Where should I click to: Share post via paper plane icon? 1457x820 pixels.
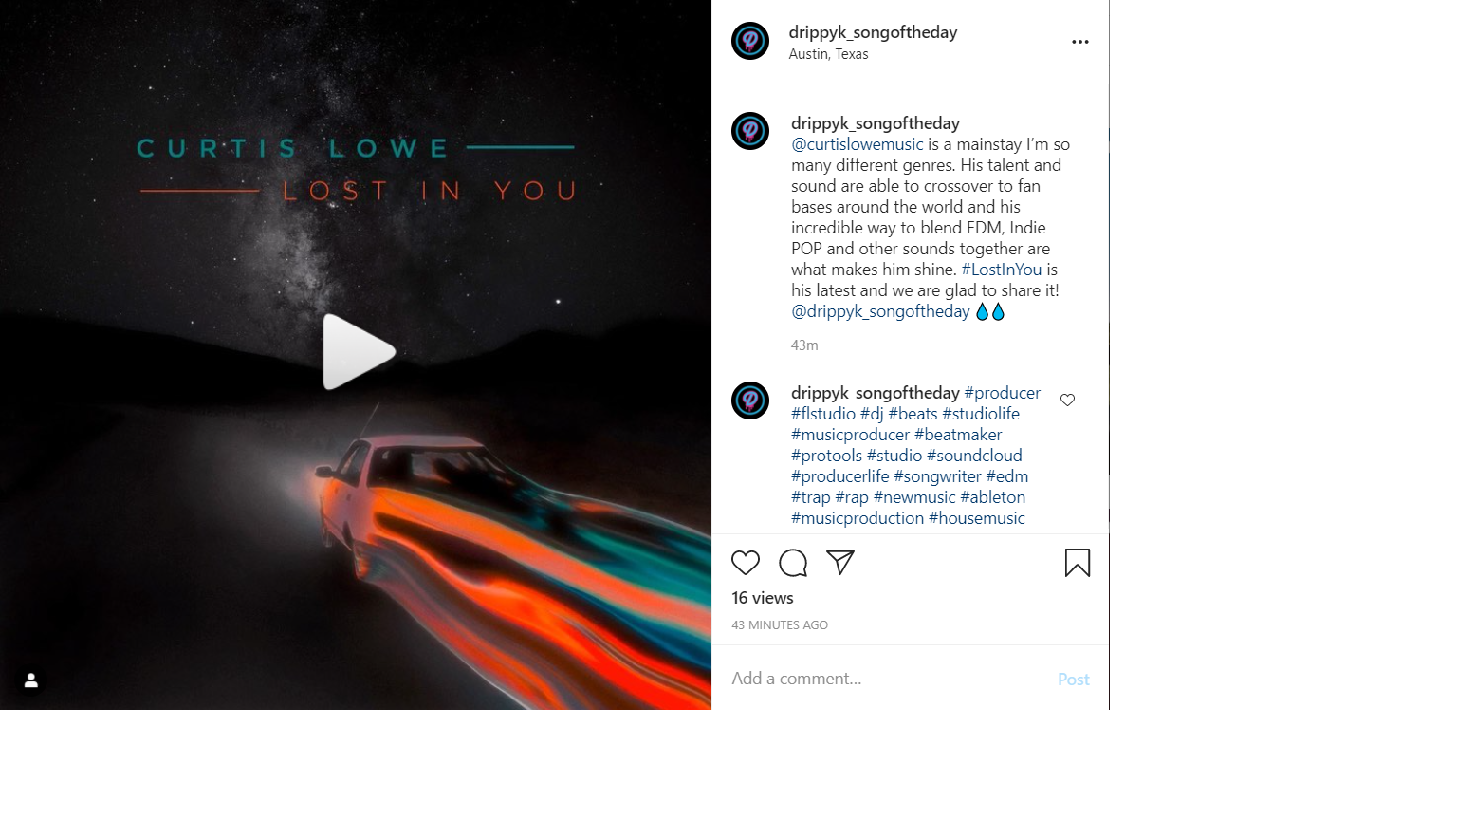click(840, 562)
